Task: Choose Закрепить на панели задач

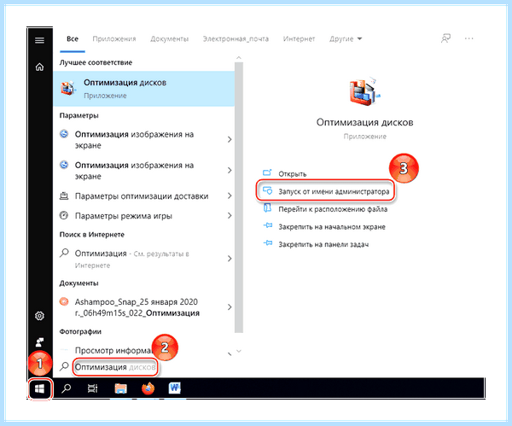Action: coord(323,244)
